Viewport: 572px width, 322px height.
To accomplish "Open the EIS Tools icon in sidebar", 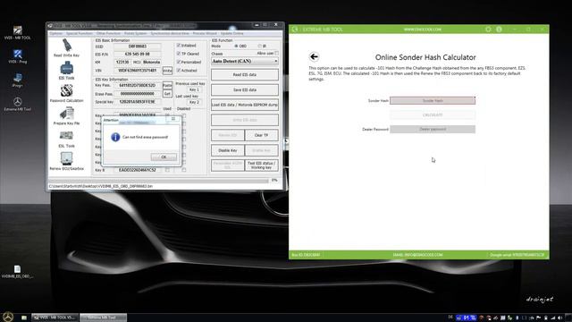I will tap(66, 71).
